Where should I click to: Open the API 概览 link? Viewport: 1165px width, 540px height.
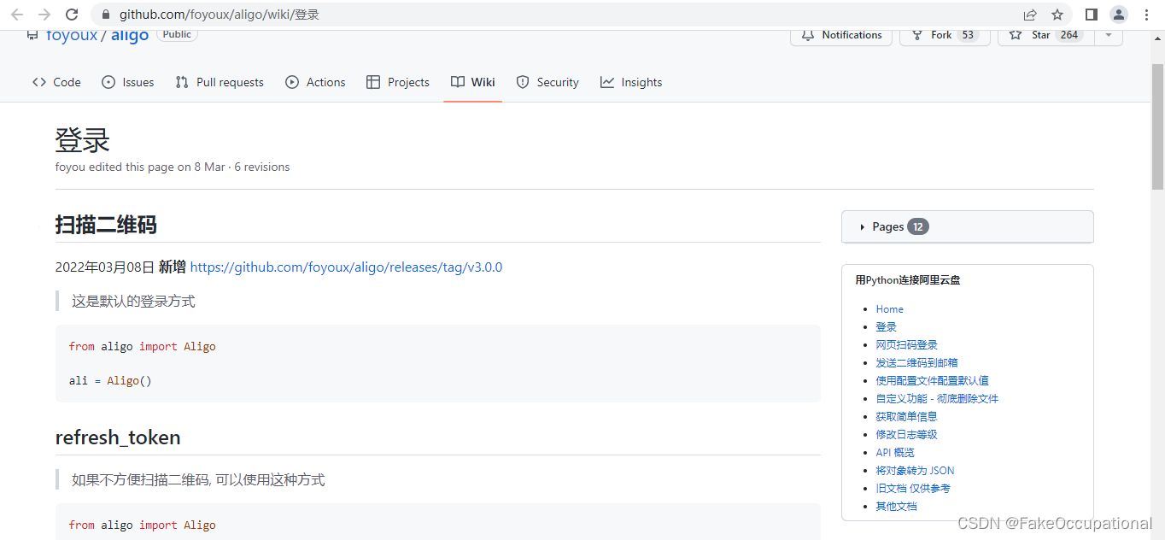pyautogui.click(x=895, y=453)
